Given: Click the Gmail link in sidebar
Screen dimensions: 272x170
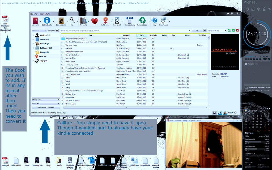Looking at the screenshot, I should coord(250,64).
